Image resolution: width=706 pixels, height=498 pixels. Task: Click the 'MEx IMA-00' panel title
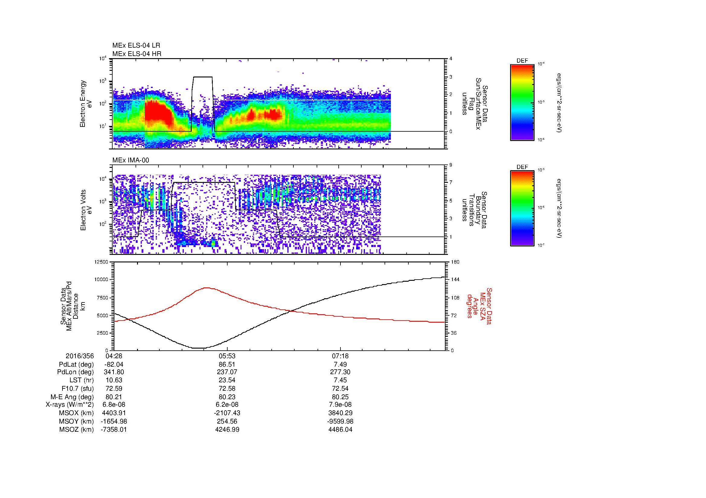coord(131,160)
